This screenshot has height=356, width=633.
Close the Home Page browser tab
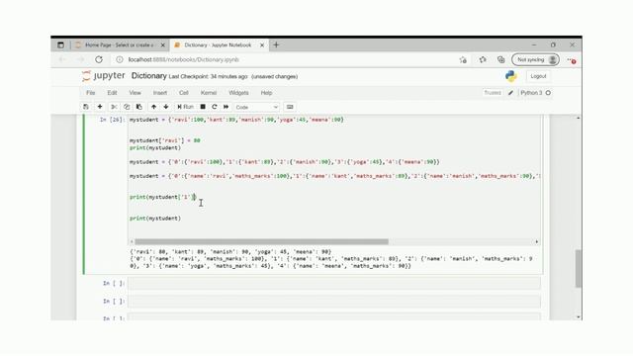point(162,45)
